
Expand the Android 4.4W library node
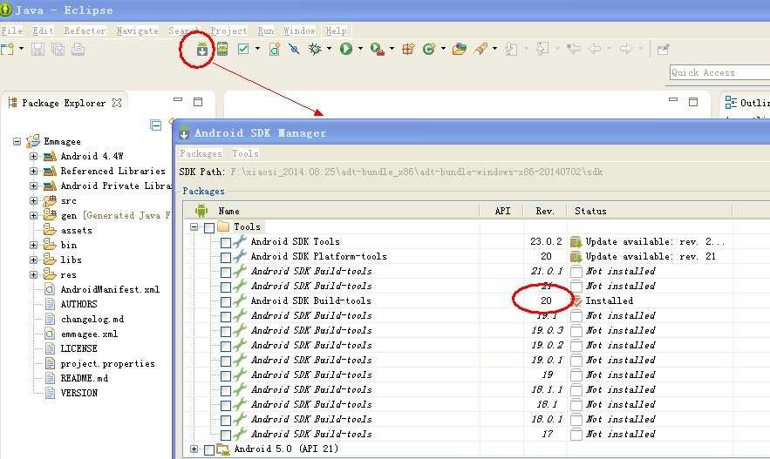click(33, 157)
